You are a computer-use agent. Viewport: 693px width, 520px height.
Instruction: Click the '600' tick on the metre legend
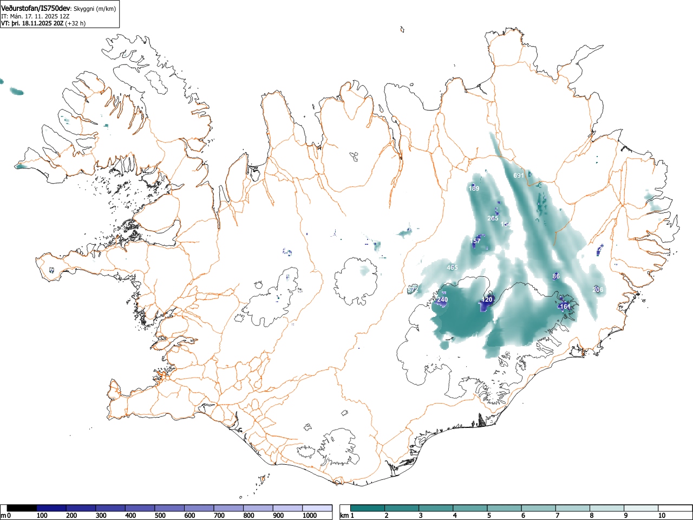[x=189, y=516]
